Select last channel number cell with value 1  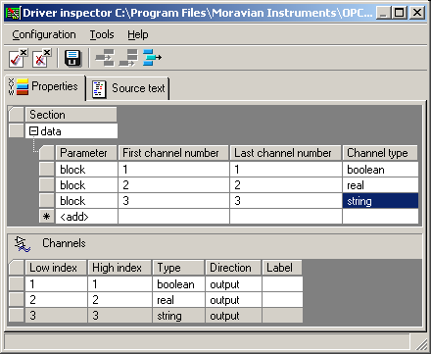click(286, 170)
